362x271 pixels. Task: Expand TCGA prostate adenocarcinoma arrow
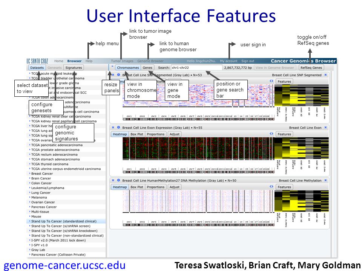[x=30, y=149]
